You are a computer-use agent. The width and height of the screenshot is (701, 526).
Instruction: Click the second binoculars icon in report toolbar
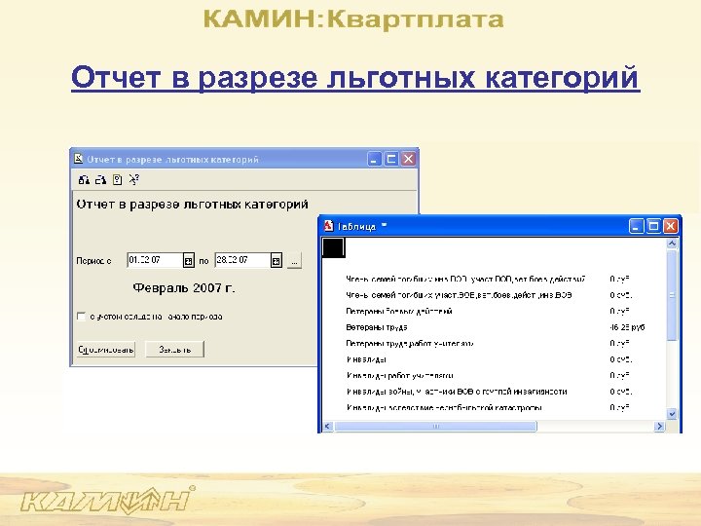100,180
